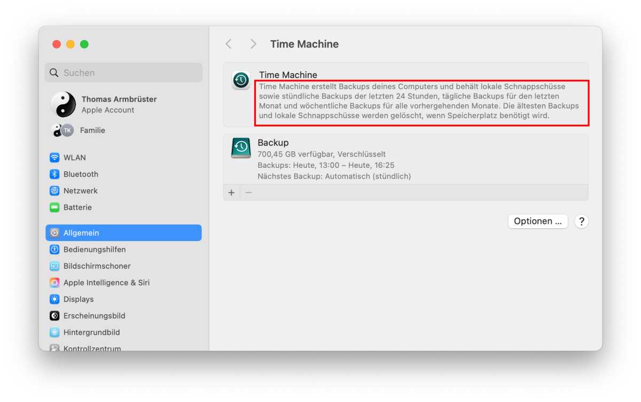Click the 'Apple Account' subtitle text
Viewport: 641px width, 402px height.
click(x=108, y=110)
